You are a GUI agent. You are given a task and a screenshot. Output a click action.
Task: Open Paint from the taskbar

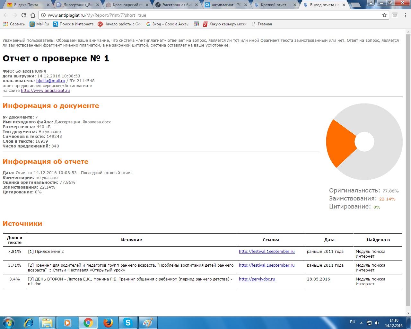(x=148, y=323)
